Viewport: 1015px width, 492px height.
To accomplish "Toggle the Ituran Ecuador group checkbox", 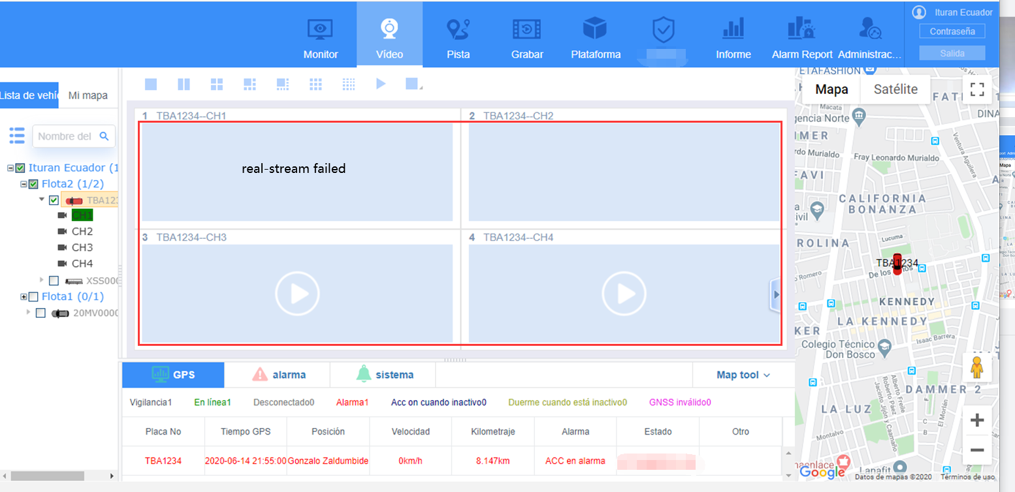I will click(20, 168).
